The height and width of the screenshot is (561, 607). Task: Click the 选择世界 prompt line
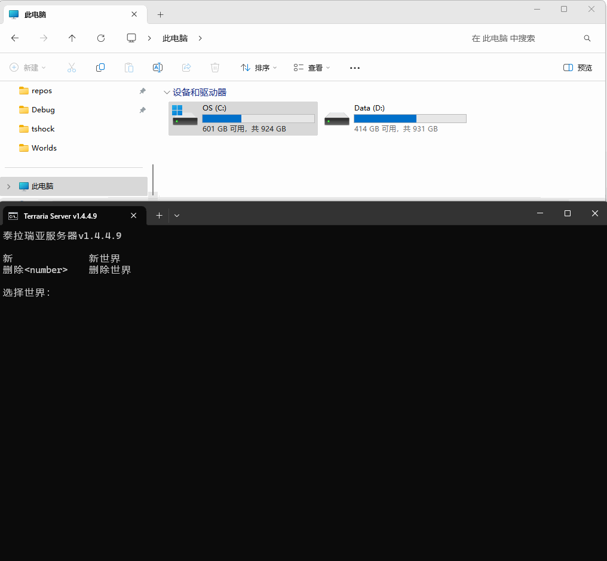click(x=26, y=292)
